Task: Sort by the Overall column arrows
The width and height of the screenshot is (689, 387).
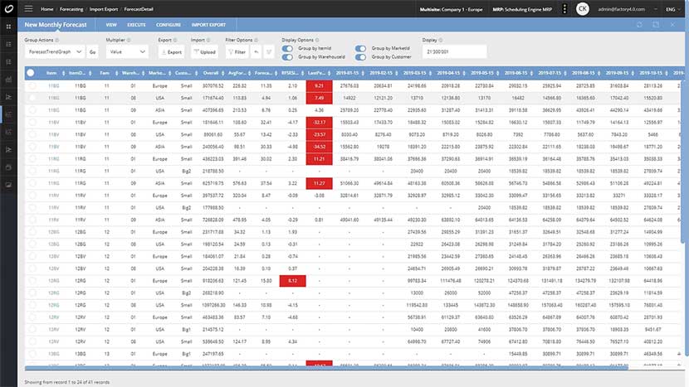Action: tap(222, 73)
